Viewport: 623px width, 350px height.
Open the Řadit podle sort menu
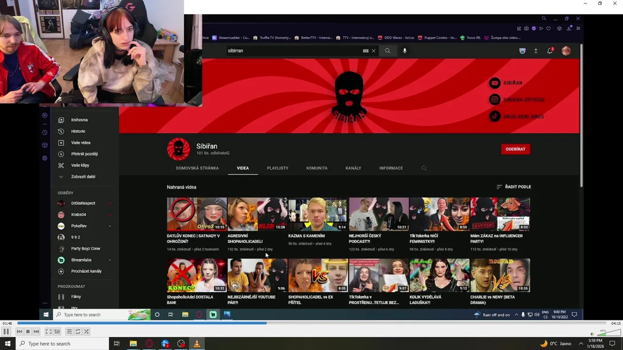tap(513, 187)
